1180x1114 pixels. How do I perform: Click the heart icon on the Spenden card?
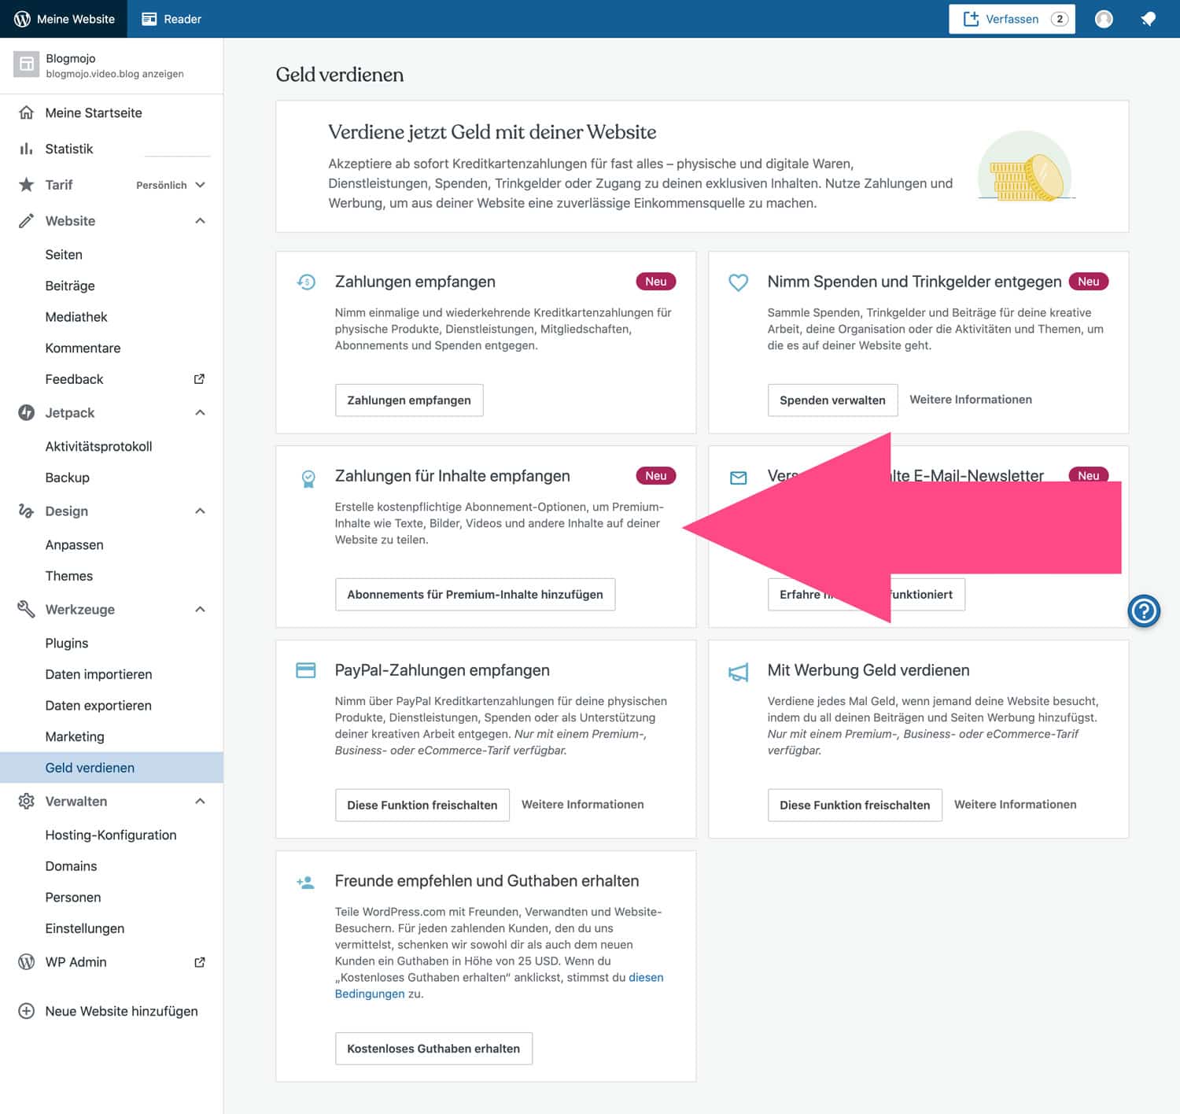tap(738, 282)
